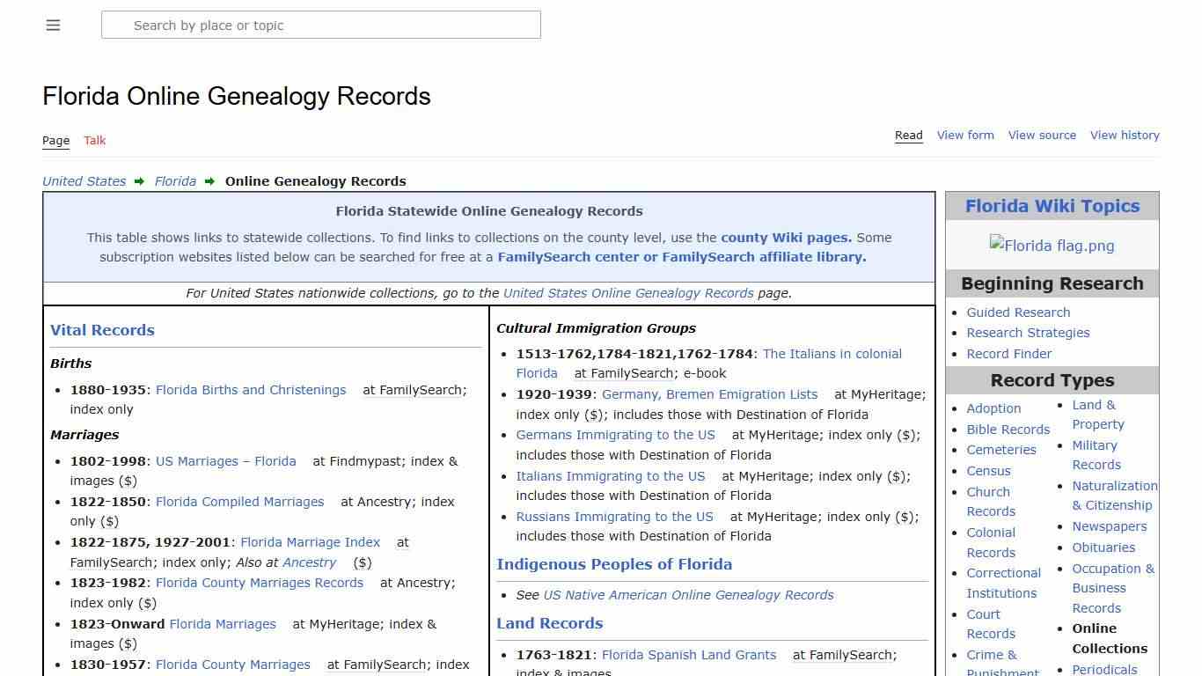The image size is (1202, 676).
Task: Switch to the Talk tab
Action: [94, 141]
